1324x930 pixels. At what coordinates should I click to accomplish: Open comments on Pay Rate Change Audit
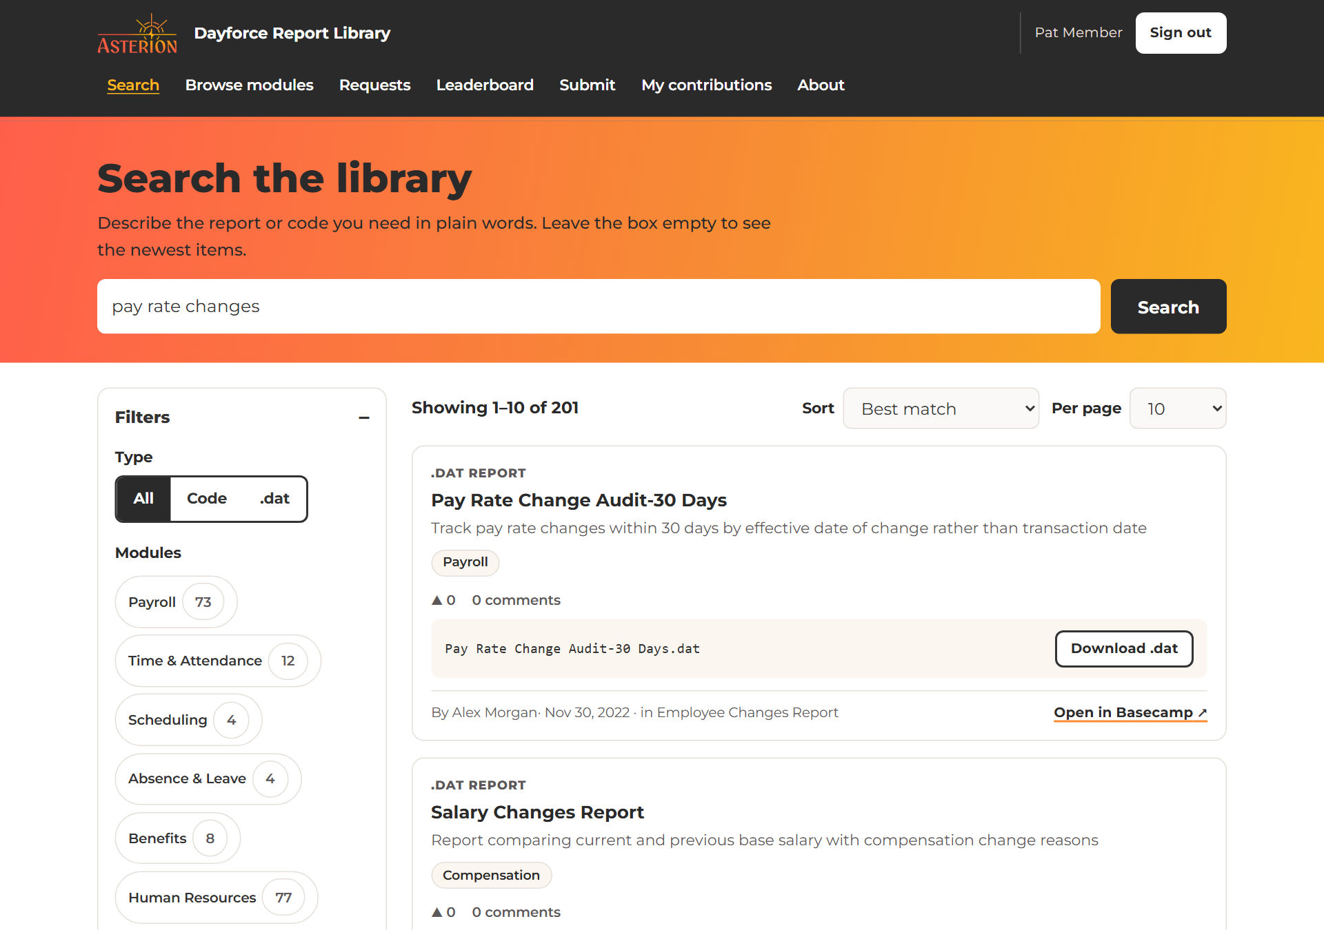coord(516,600)
